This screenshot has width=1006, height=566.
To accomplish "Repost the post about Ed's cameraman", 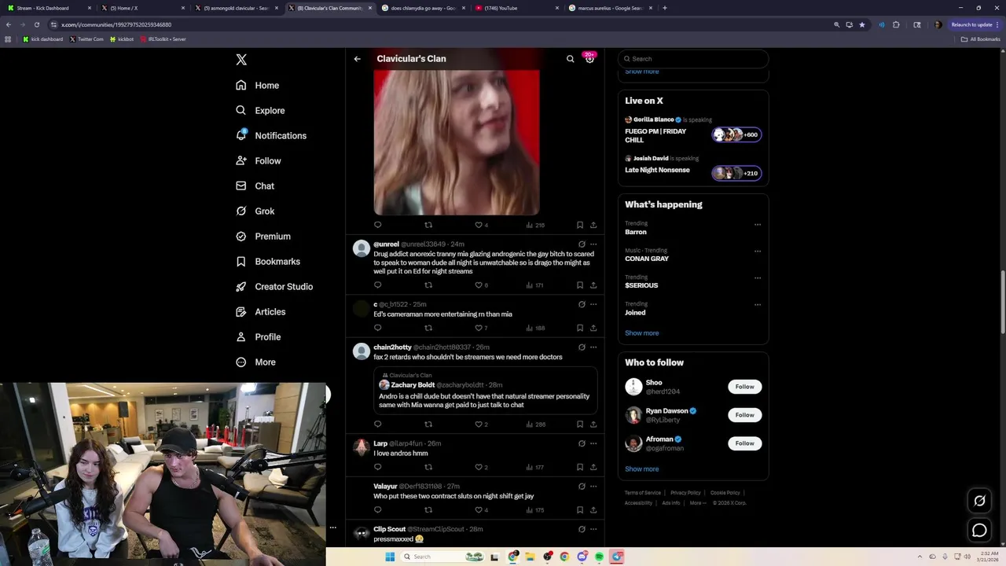I will pyautogui.click(x=428, y=328).
